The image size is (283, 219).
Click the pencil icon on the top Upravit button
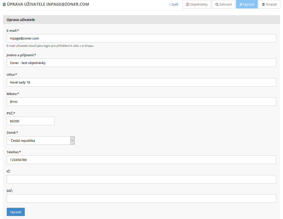tap(241, 4)
